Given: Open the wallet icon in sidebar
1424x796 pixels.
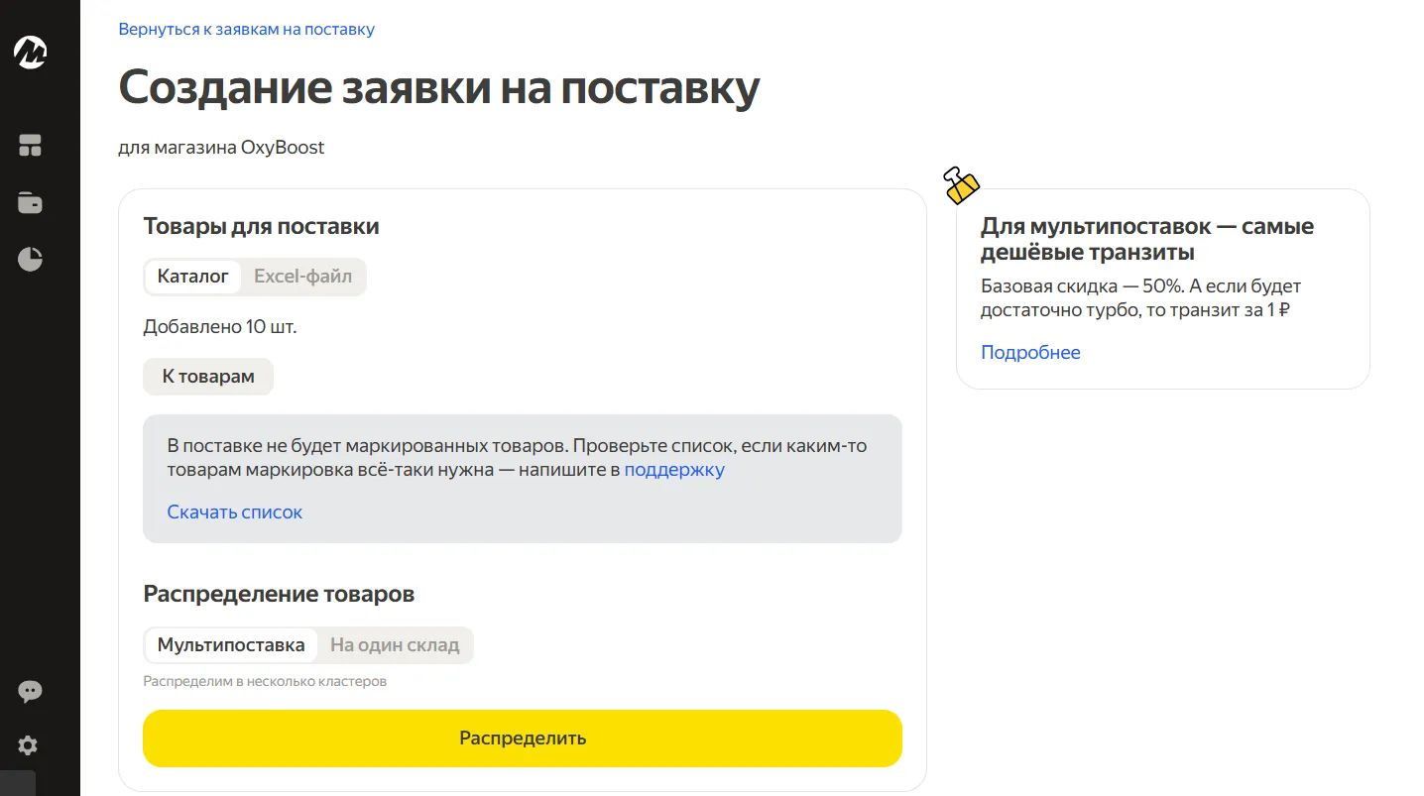Looking at the screenshot, I should 31,203.
